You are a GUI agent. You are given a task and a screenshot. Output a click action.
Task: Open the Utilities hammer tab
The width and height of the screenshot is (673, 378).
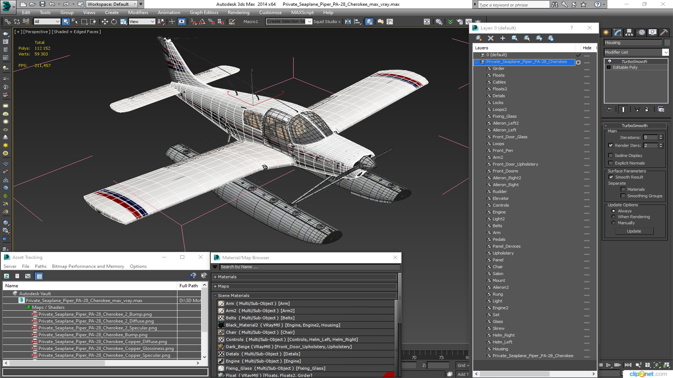pos(664,33)
